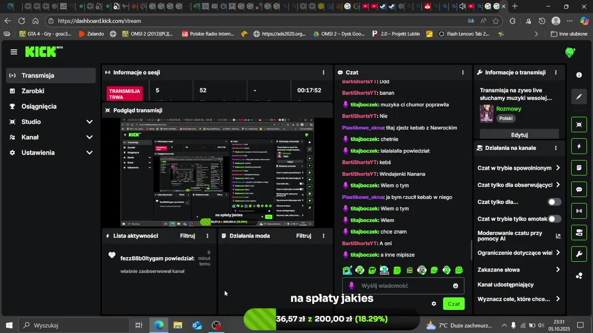Open Czat panel three-dot menu
This screenshot has height=333, width=593.
point(463,73)
